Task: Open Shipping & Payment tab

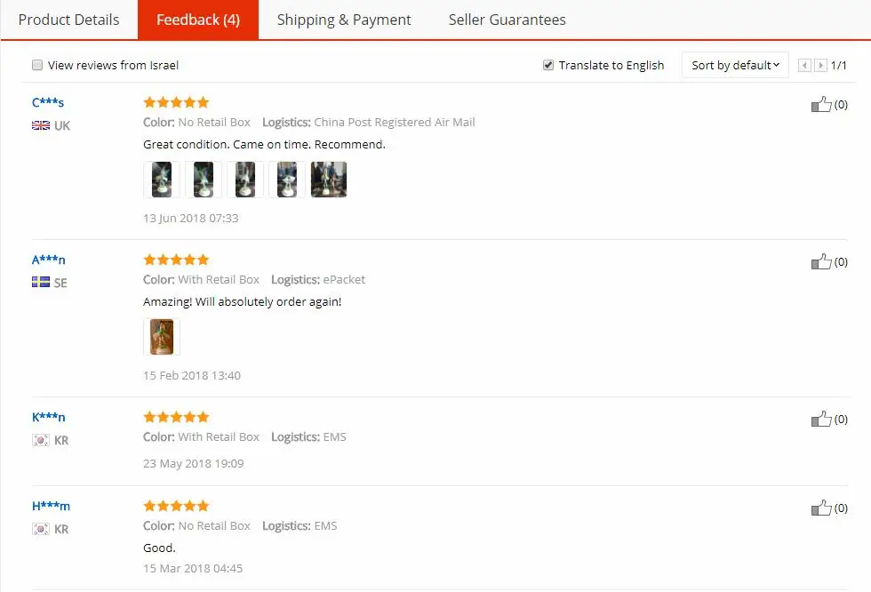Action: 344,20
